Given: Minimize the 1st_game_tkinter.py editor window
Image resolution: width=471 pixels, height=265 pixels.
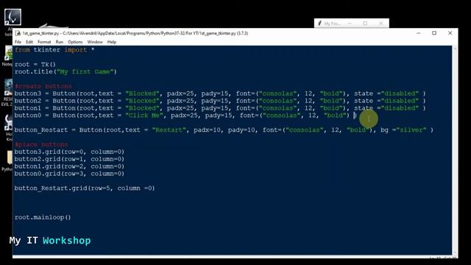Looking at the screenshot, I should pos(419,33).
